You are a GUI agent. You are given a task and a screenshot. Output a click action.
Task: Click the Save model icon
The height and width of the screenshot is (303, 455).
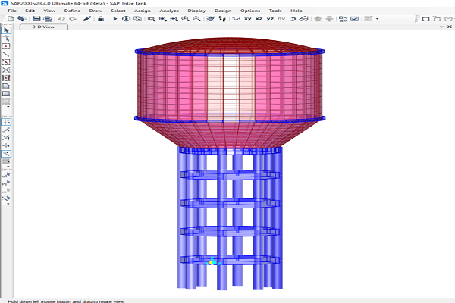coord(35,18)
